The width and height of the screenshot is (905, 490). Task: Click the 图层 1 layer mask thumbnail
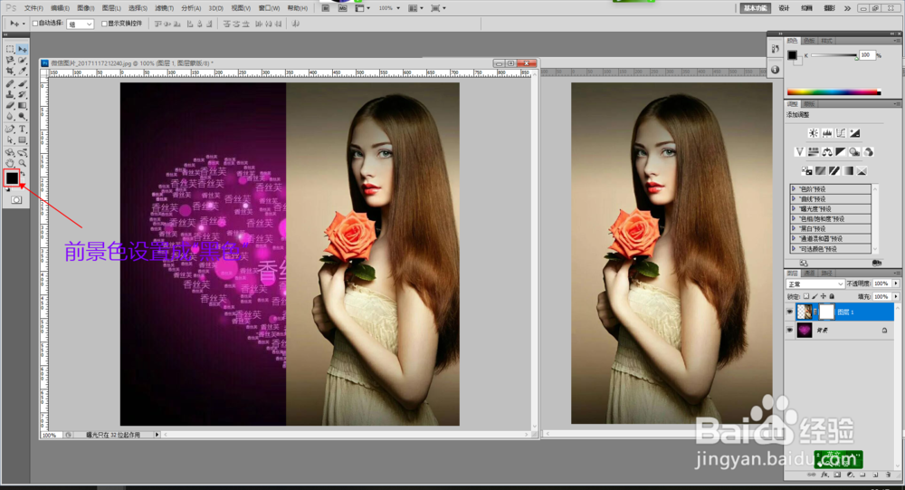pos(826,312)
